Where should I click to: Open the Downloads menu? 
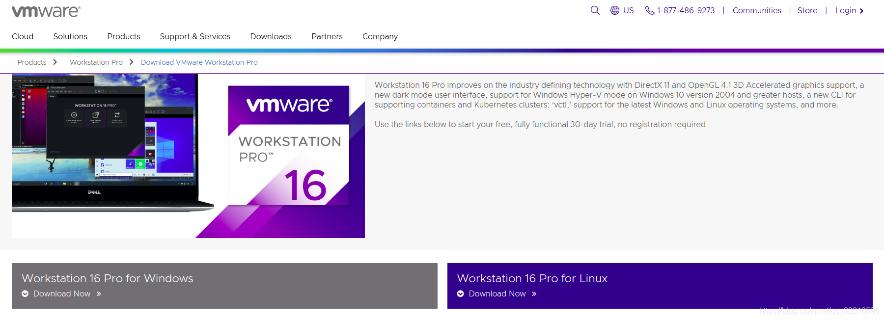point(271,36)
